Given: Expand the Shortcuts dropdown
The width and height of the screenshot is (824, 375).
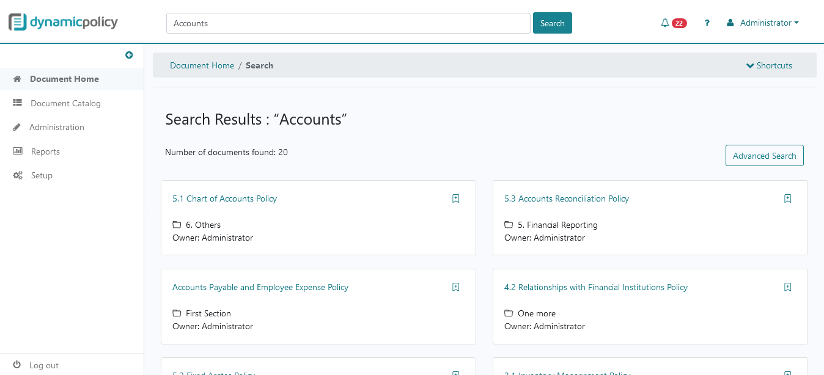Looking at the screenshot, I should pyautogui.click(x=769, y=65).
